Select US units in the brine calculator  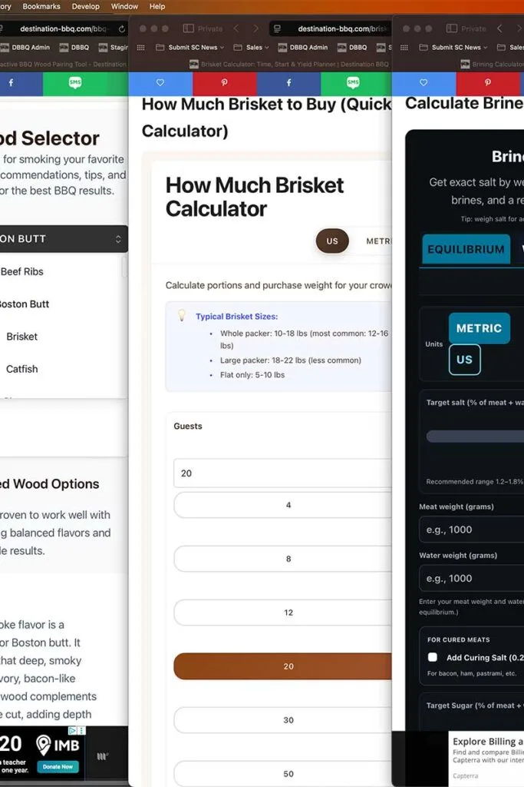coord(464,359)
